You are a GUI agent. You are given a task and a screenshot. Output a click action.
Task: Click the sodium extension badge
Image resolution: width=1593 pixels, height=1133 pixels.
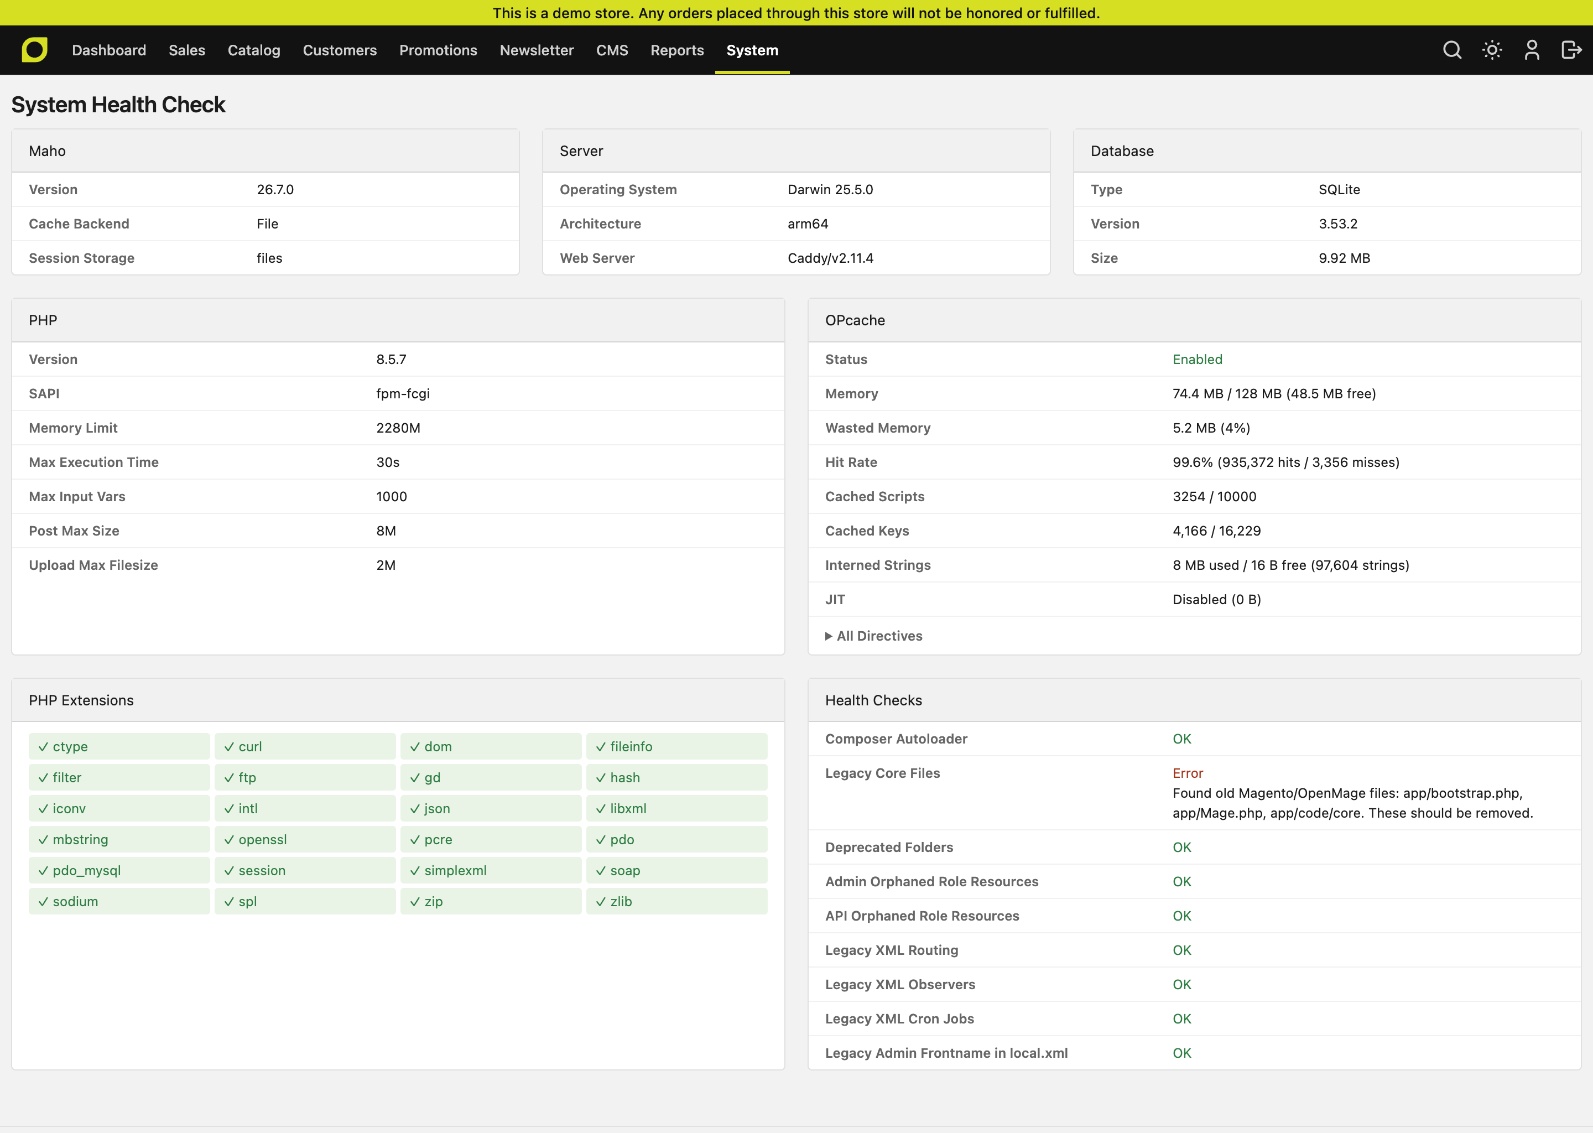[x=119, y=901]
